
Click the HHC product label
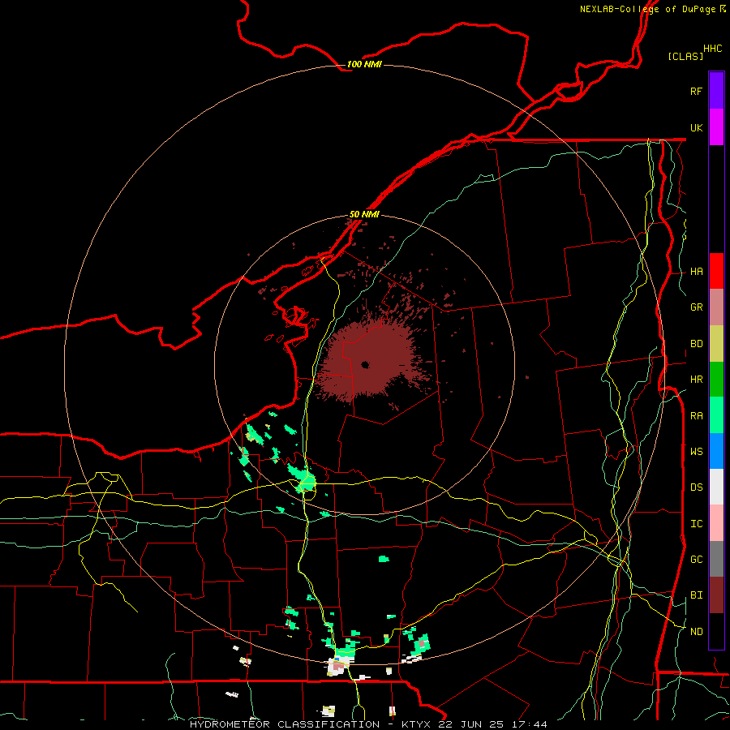[713, 49]
